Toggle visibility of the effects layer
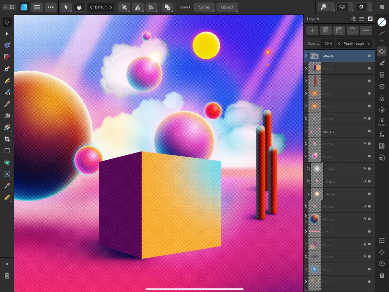 coord(369,56)
